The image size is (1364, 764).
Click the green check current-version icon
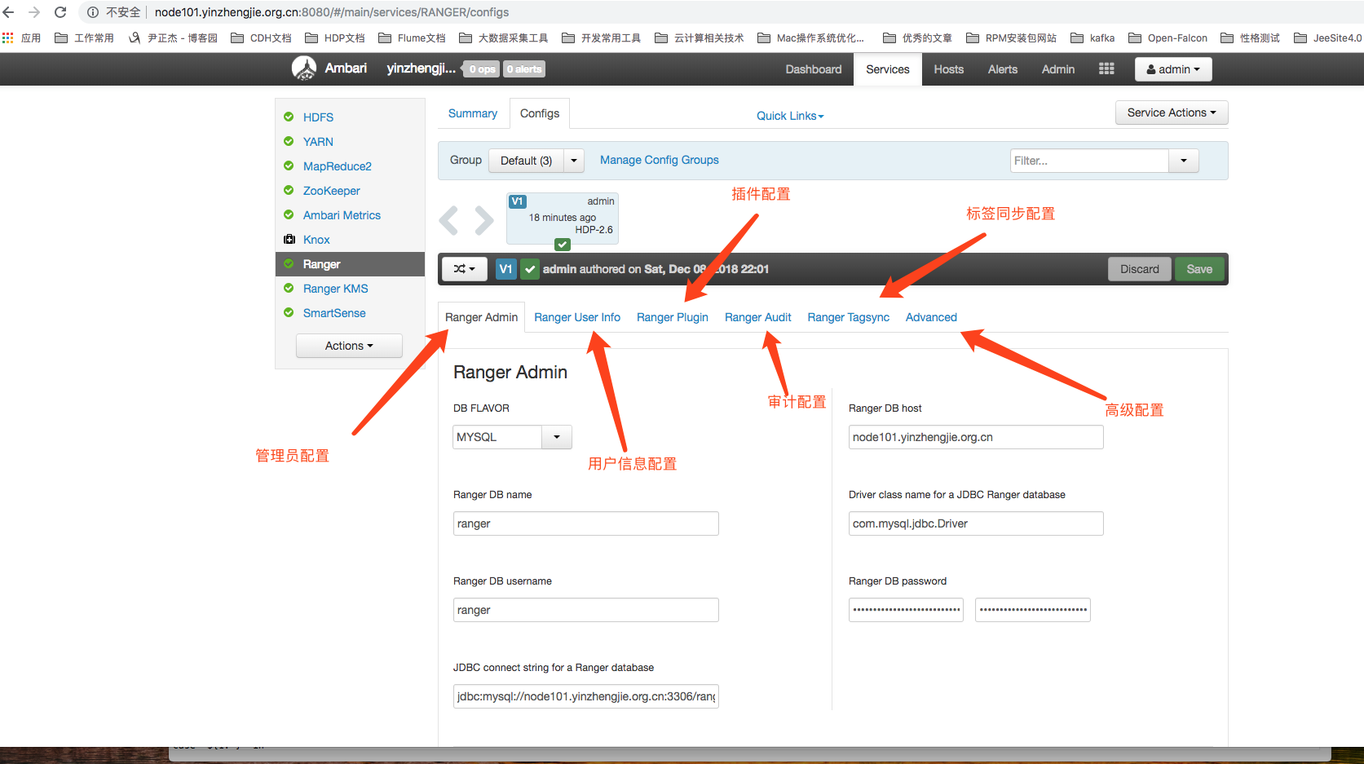(530, 269)
